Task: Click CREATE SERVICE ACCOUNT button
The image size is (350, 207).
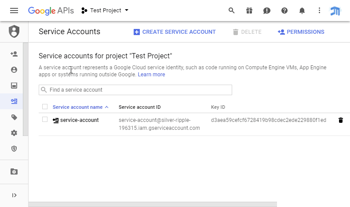Action: coord(175,32)
